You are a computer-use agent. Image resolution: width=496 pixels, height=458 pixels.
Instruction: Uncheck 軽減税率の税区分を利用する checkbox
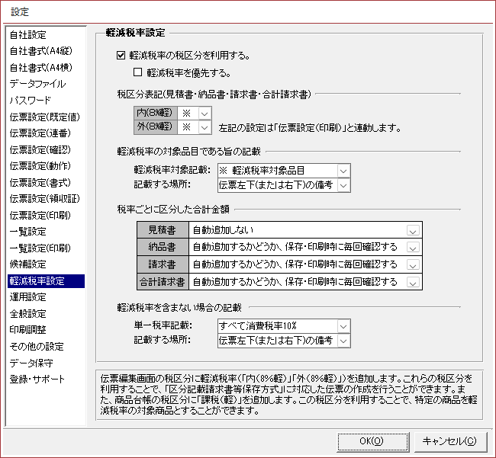[121, 56]
